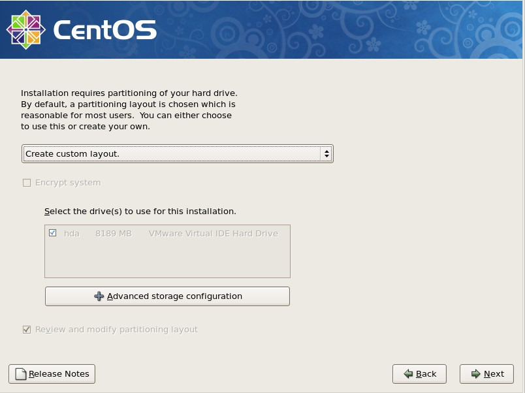Click the Next button label
This screenshot has height=393, width=525.
tap(494, 374)
